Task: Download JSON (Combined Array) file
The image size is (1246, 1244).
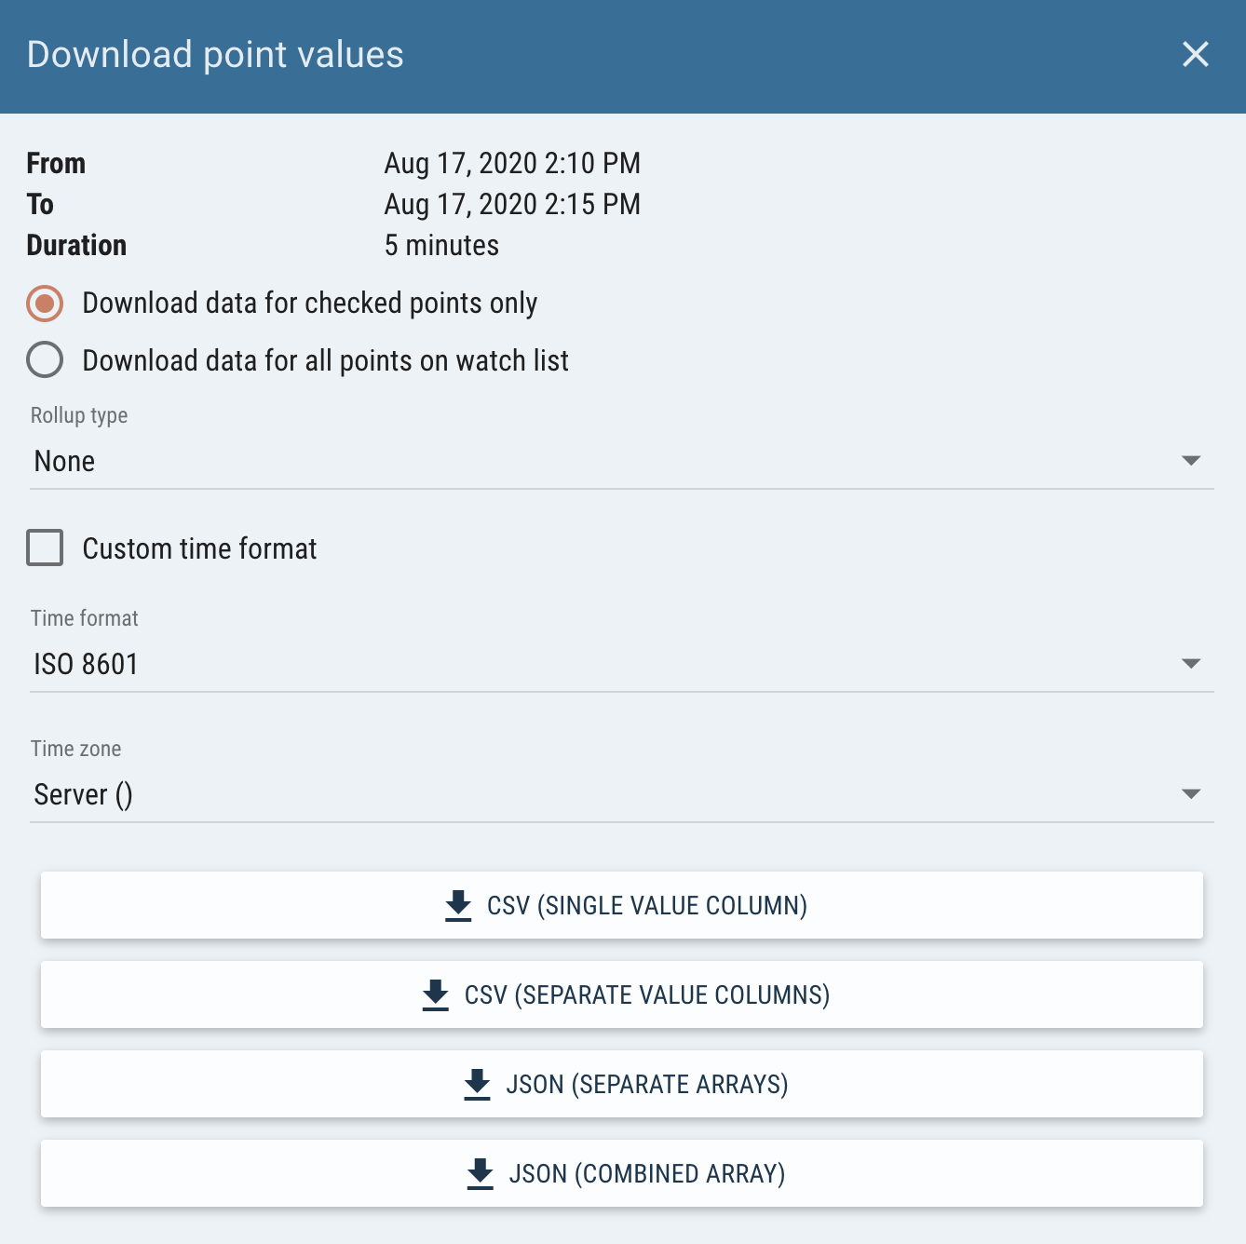Action: [622, 1173]
